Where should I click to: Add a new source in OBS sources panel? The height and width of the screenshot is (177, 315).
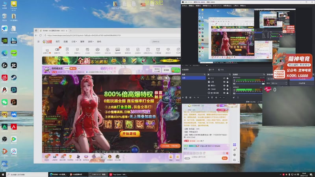(208, 98)
